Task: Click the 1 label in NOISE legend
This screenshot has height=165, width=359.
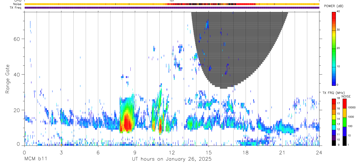Action: 349,145
